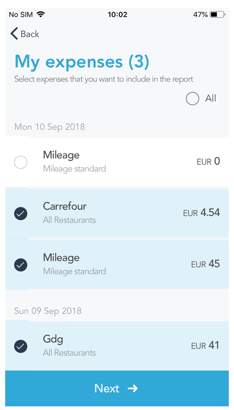
Task: Check the unselected EUR 0 Mileage expense
Action: [21, 162]
